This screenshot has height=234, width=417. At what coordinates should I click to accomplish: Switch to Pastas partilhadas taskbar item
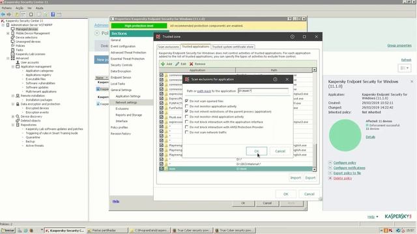point(107,231)
